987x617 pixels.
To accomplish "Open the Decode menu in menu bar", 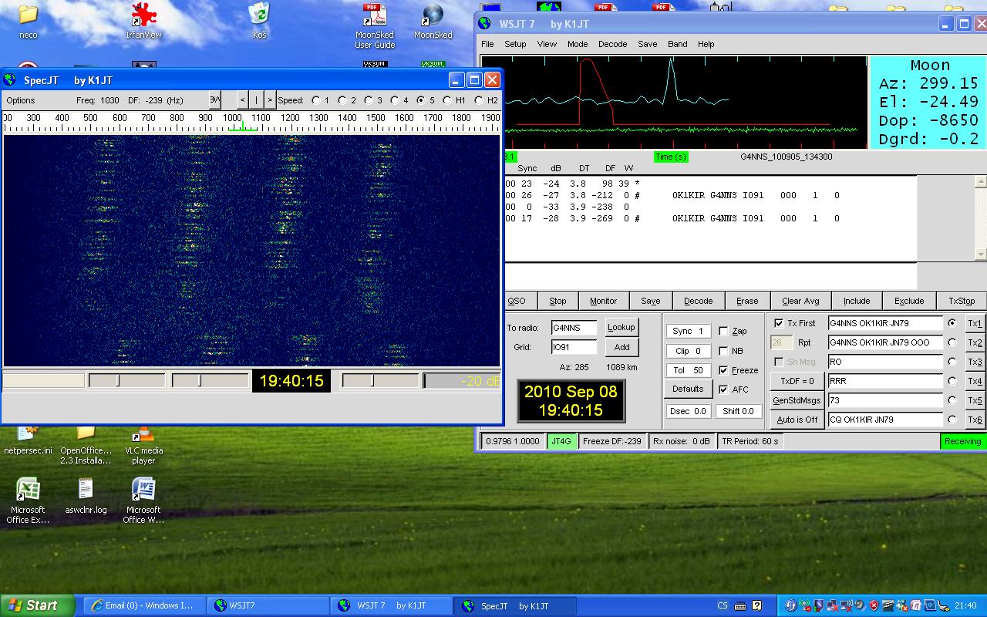I will tap(612, 44).
